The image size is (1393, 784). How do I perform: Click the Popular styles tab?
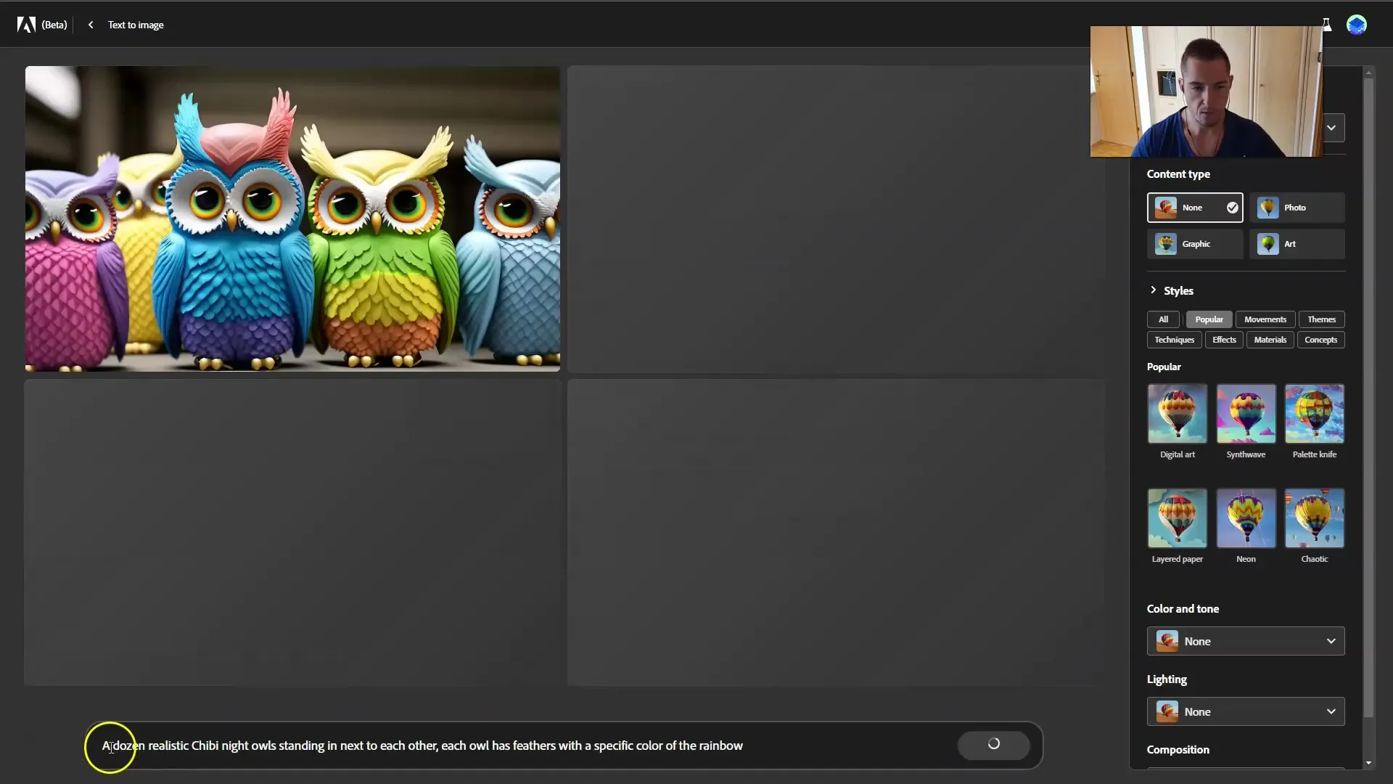point(1208,319)
